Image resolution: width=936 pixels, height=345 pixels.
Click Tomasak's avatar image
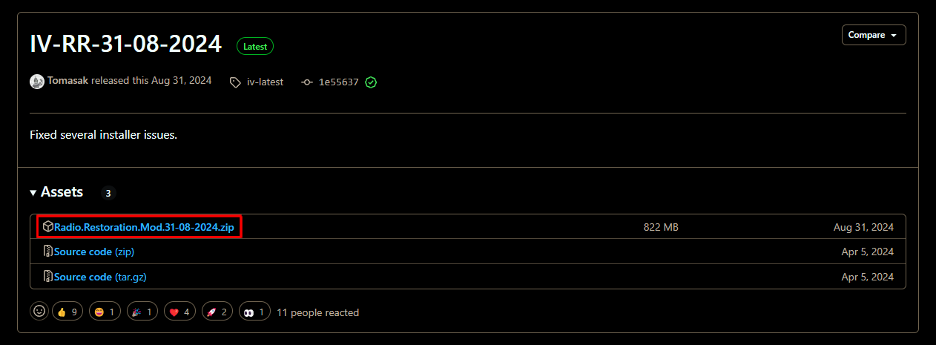tap(37, 82)
